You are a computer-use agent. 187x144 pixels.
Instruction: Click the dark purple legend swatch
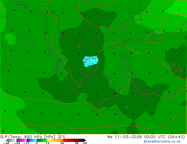tap(17, 140)
